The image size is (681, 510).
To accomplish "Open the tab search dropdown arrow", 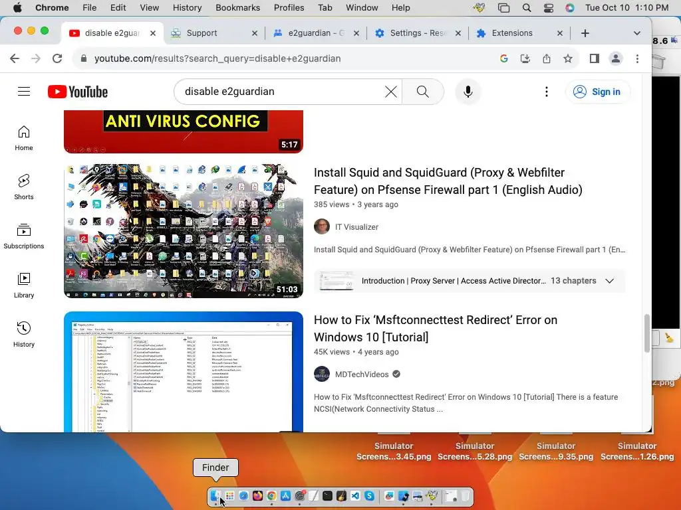I will [x=636, y=33].
